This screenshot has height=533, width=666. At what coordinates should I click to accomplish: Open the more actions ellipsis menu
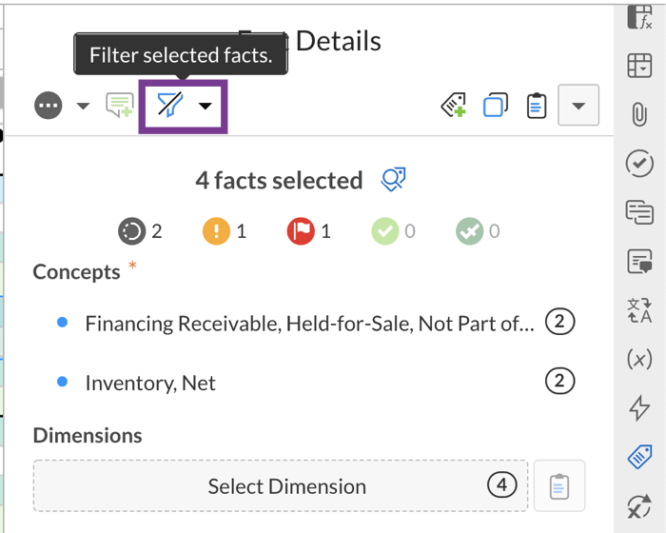click(x=48, y=106)
